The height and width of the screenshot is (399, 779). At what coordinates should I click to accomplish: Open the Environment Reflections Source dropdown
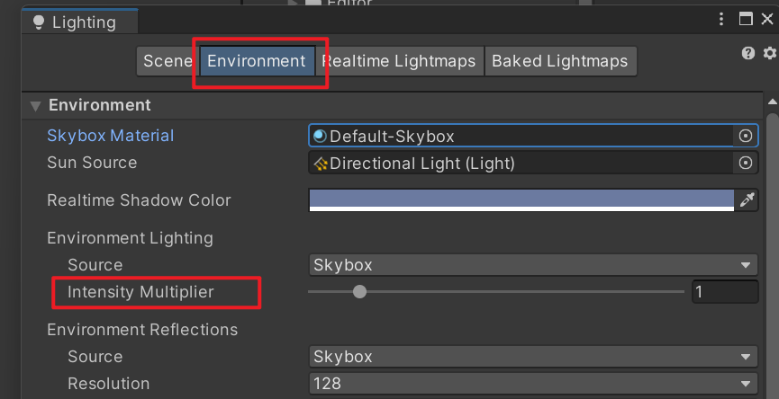tap(532, 357)
